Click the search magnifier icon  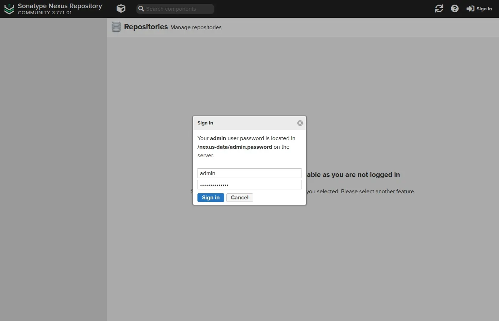point(141,9)
